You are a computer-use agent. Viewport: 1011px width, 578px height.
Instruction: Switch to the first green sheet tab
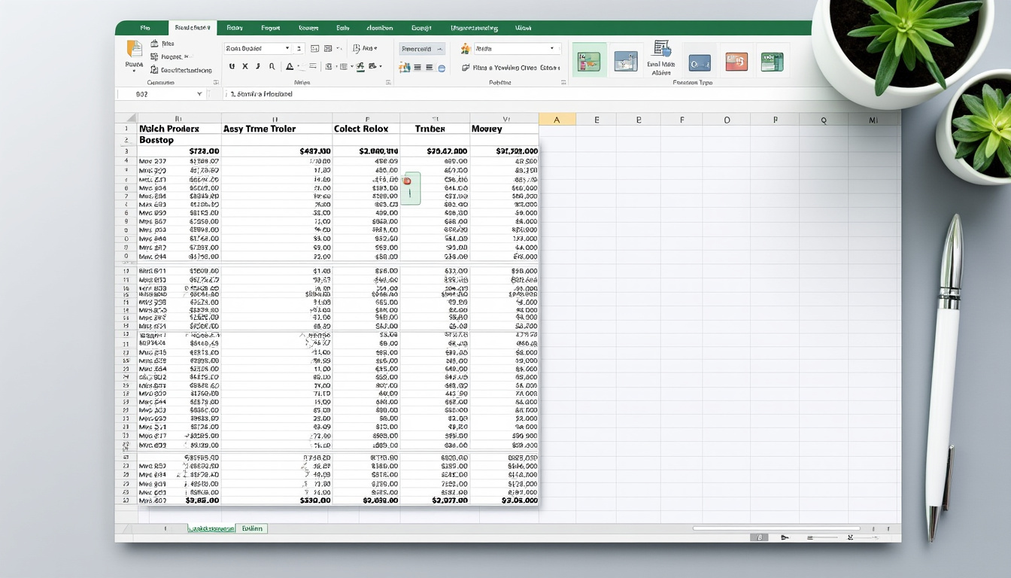211,529
